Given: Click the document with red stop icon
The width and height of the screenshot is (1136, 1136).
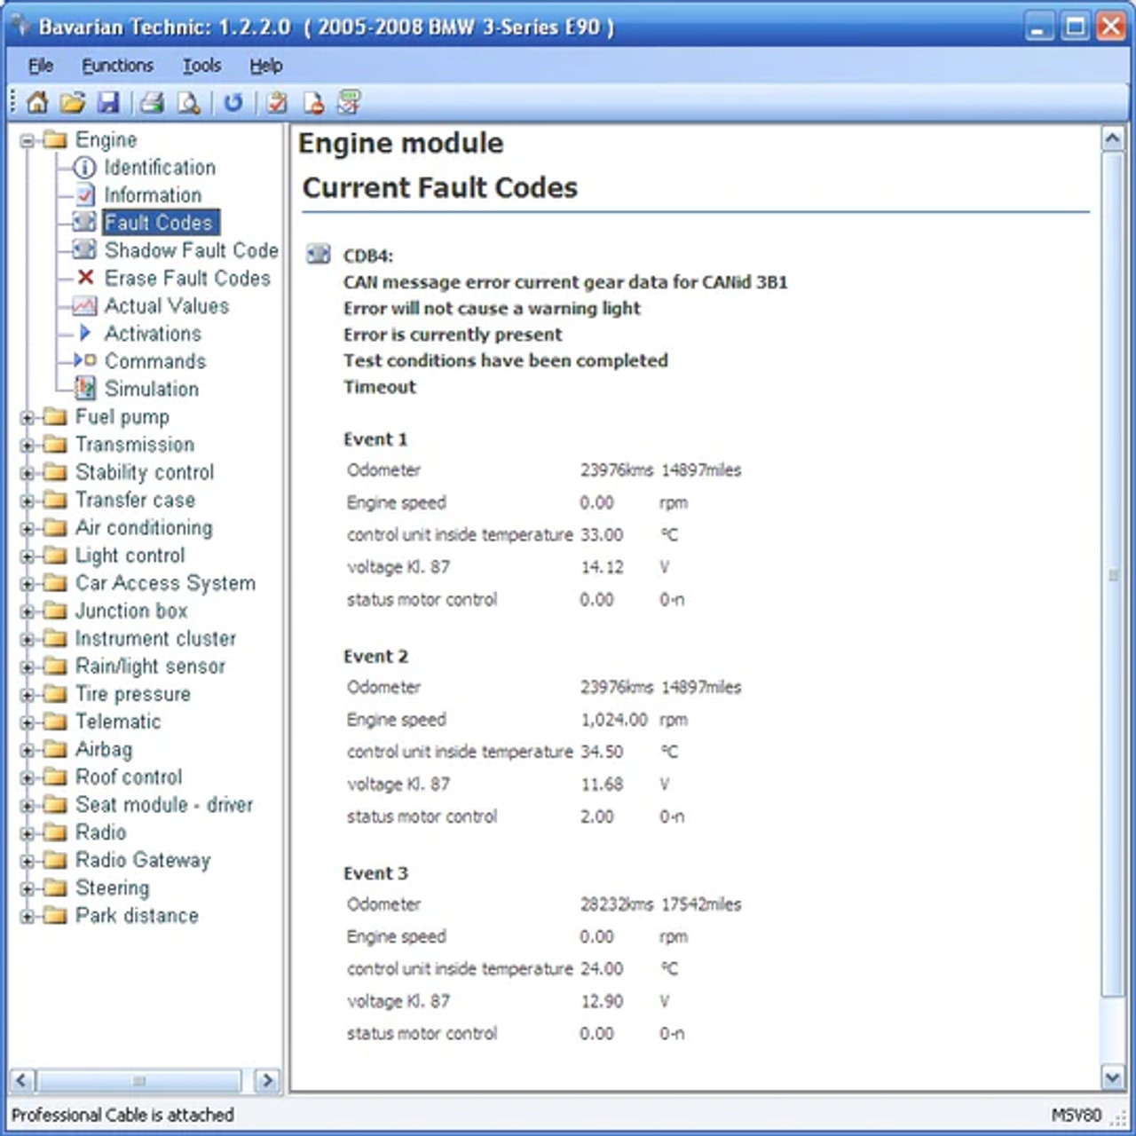Looking at the screenshot, I should 313,103.
